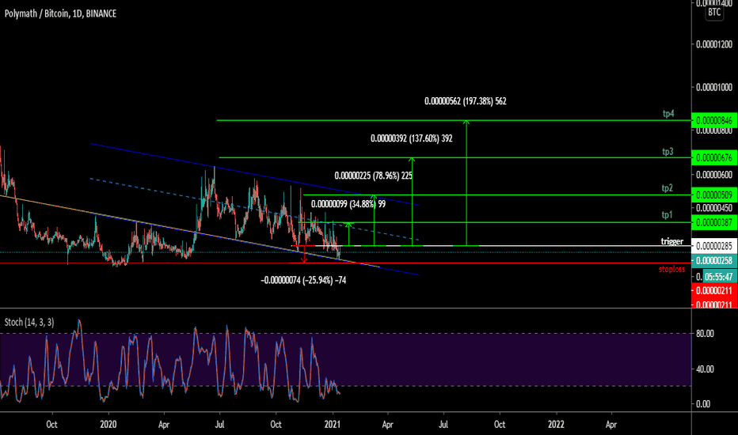
Task: Click the 40.00 stochastic axis value
Action: click(x=705, y=369)
